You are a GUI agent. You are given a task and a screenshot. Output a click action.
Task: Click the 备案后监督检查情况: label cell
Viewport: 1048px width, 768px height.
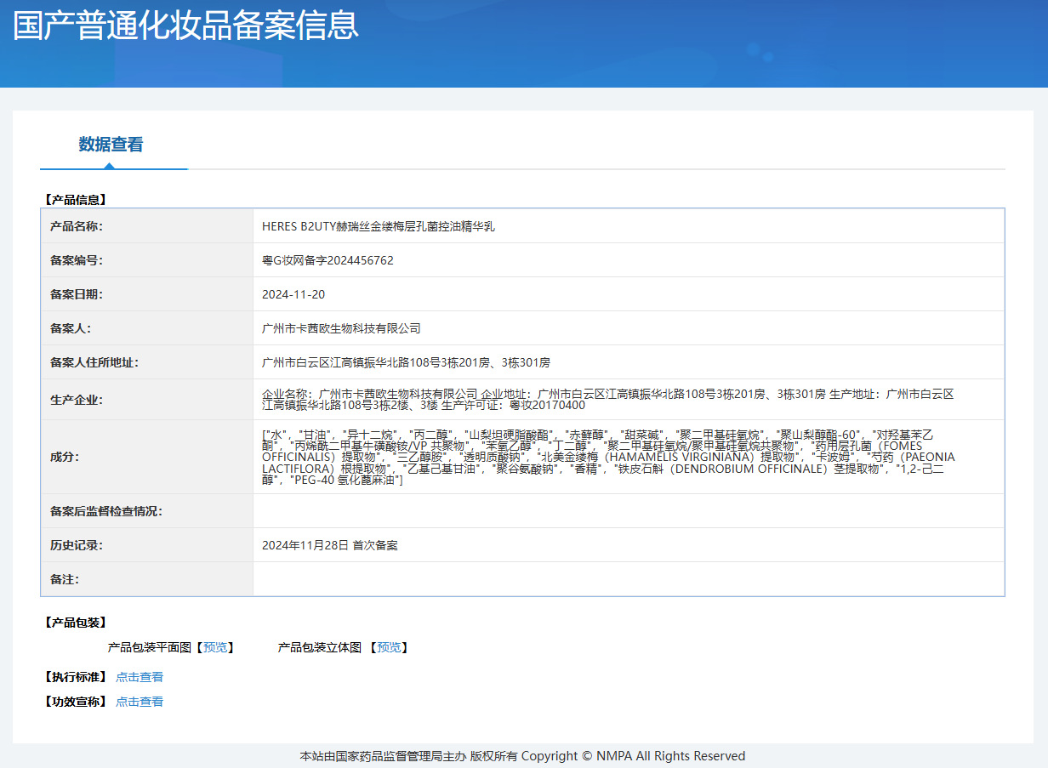pos(147,511)
